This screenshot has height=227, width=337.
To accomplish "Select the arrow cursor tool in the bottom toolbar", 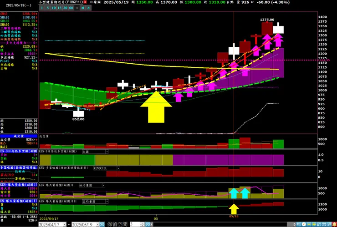I will point(299,224).
